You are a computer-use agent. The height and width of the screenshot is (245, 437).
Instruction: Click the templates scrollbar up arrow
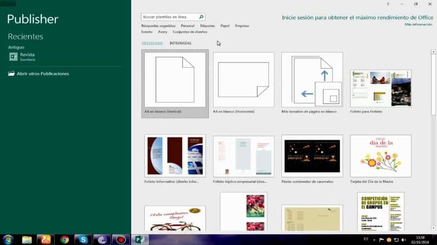(433, 52)
